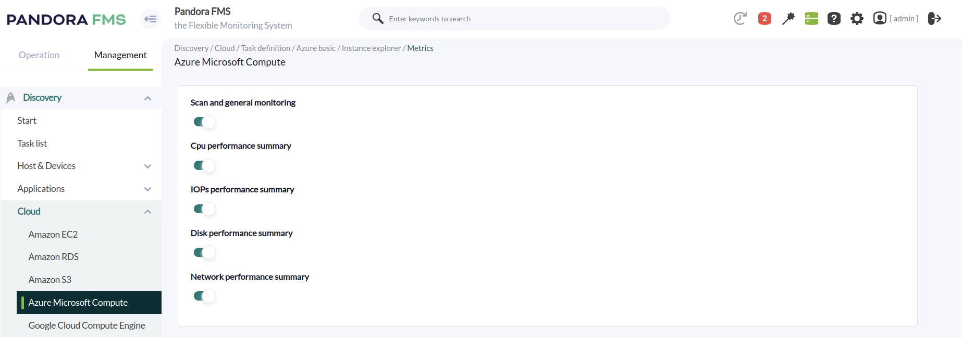962x338 pixels.
Task: Open the settings gear icon in the header
Action: (857, 19)
